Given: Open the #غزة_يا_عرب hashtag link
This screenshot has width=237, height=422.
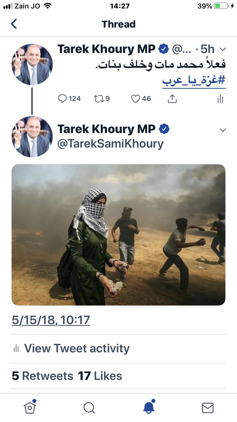Looking at the screenshot, I should tap(194, 80).
